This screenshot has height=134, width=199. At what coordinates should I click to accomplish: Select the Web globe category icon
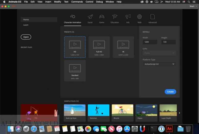pos(139,17)
